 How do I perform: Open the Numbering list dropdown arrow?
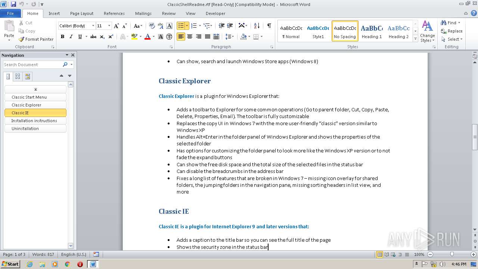(200, 26)
